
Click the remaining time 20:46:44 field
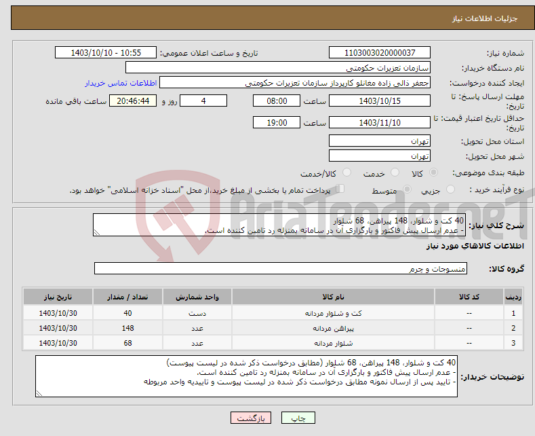click(x=133, y=101)
